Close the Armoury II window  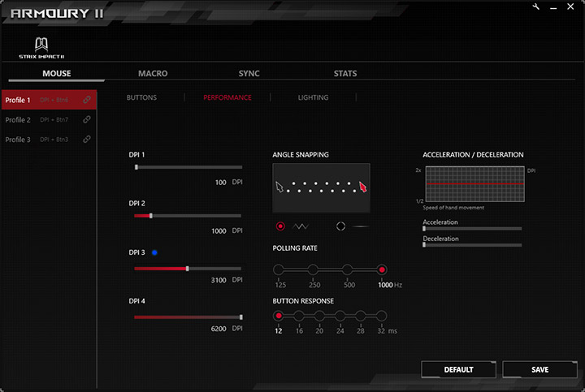(x=570, y=6)
